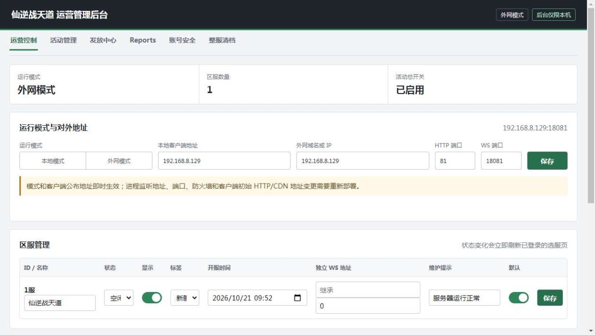Image resolution: width=595 pixels, height=335 pixels.
Task: Open the 标签 dropdown showing 新服
Action: tap(184, 298)
